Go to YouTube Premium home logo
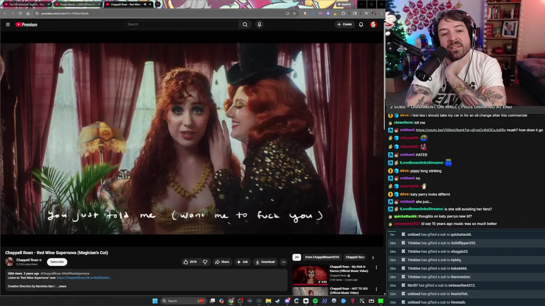Image resolution: width=545 pixels, height=306 pixels. pyautogui.click(x=26, y=24)
